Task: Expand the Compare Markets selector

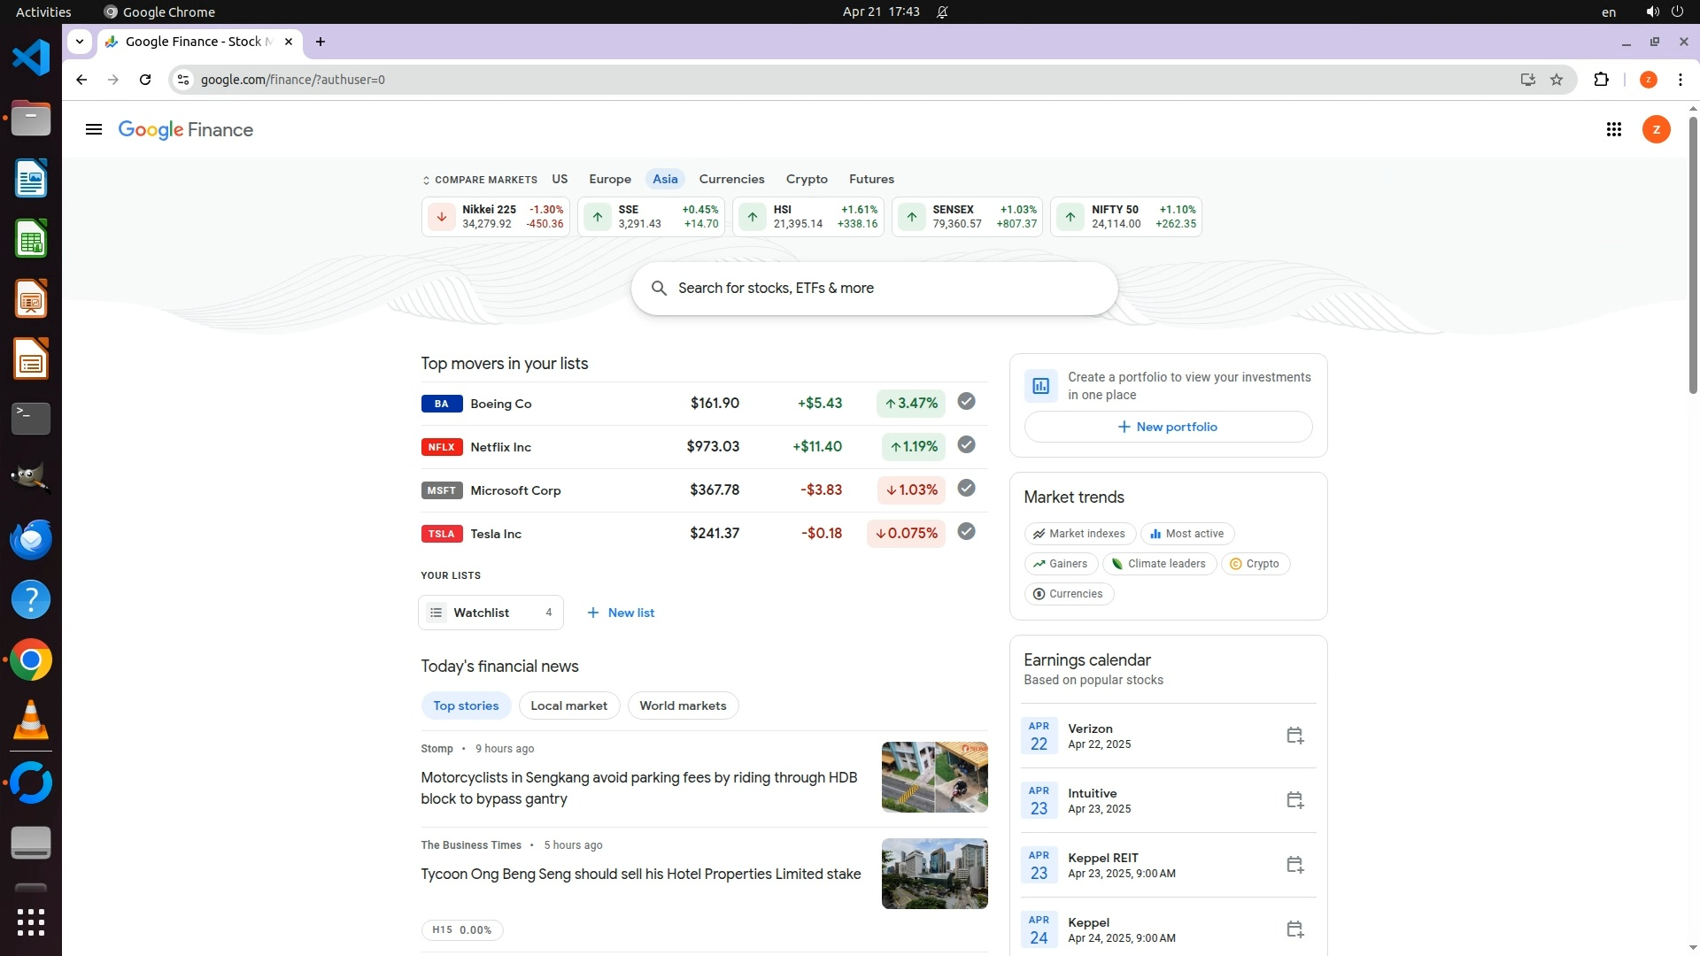Action: pyautogui.click(x=480, y=180)
